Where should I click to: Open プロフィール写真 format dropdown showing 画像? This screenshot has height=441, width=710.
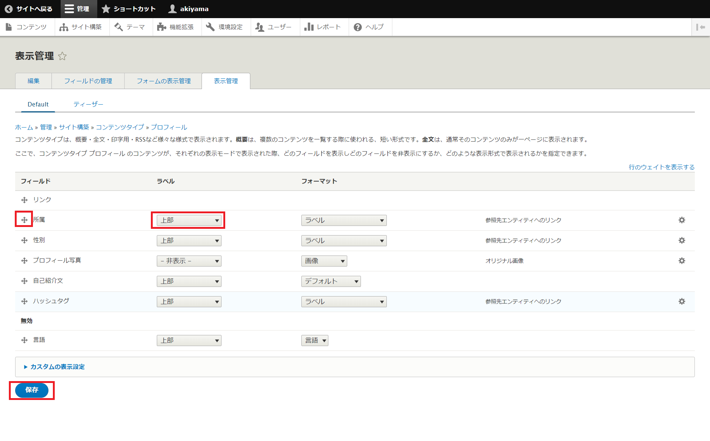(324, 261)
